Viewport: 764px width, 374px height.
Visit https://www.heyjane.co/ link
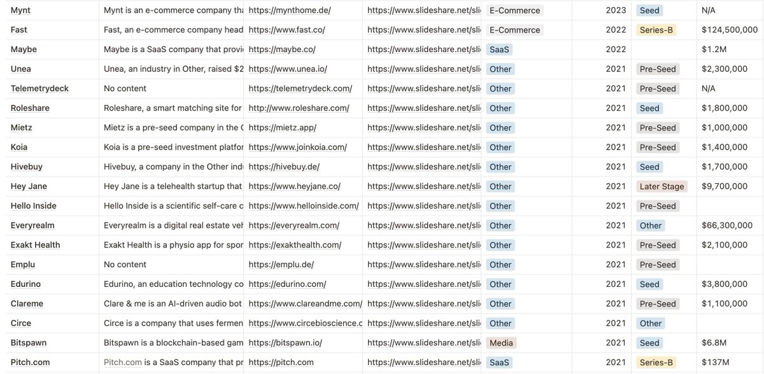(x=295, y=186)
